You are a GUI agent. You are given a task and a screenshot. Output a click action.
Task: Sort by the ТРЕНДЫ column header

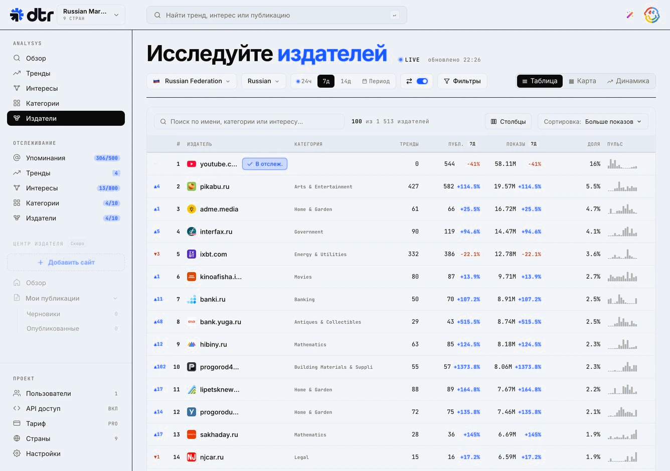coord(409,144)
